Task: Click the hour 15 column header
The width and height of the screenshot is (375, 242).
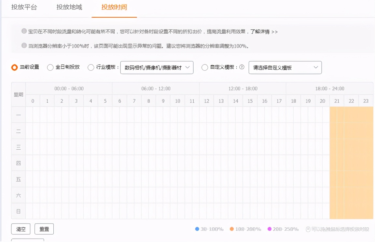Action: pos(250,101)
